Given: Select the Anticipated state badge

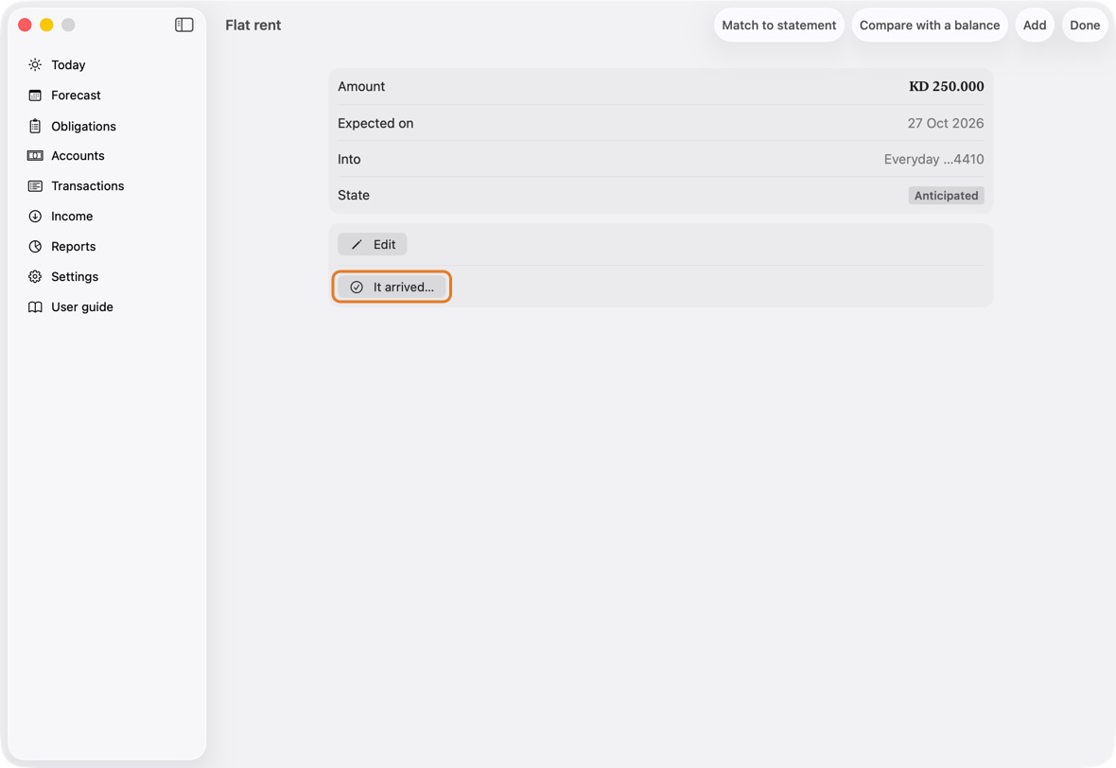Looking at the screenshot, I should [946, 195].
